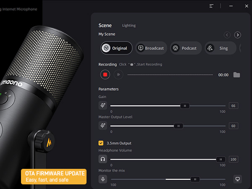The height and width of the screenshot is (189, 252).
Task: Uncheck the 3.5mm Output checkbox
Action: [x=101, y=143]
